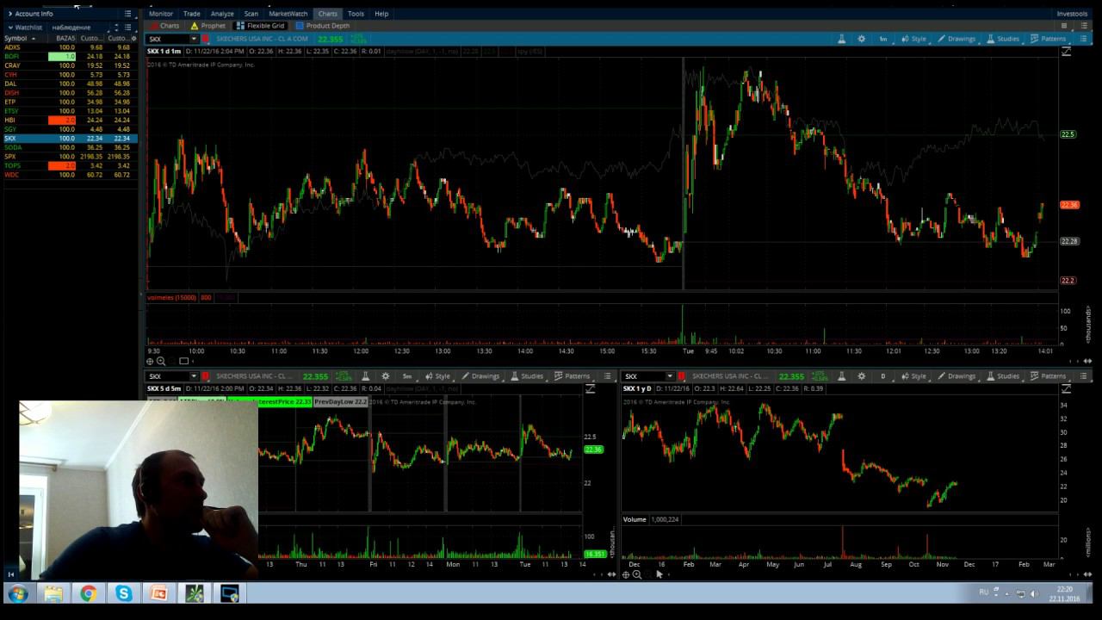Viewport: 1102px width, 620px height.
Task: Open the list menu icon in the 1m chart toolbar
Action: point(1083,39)
